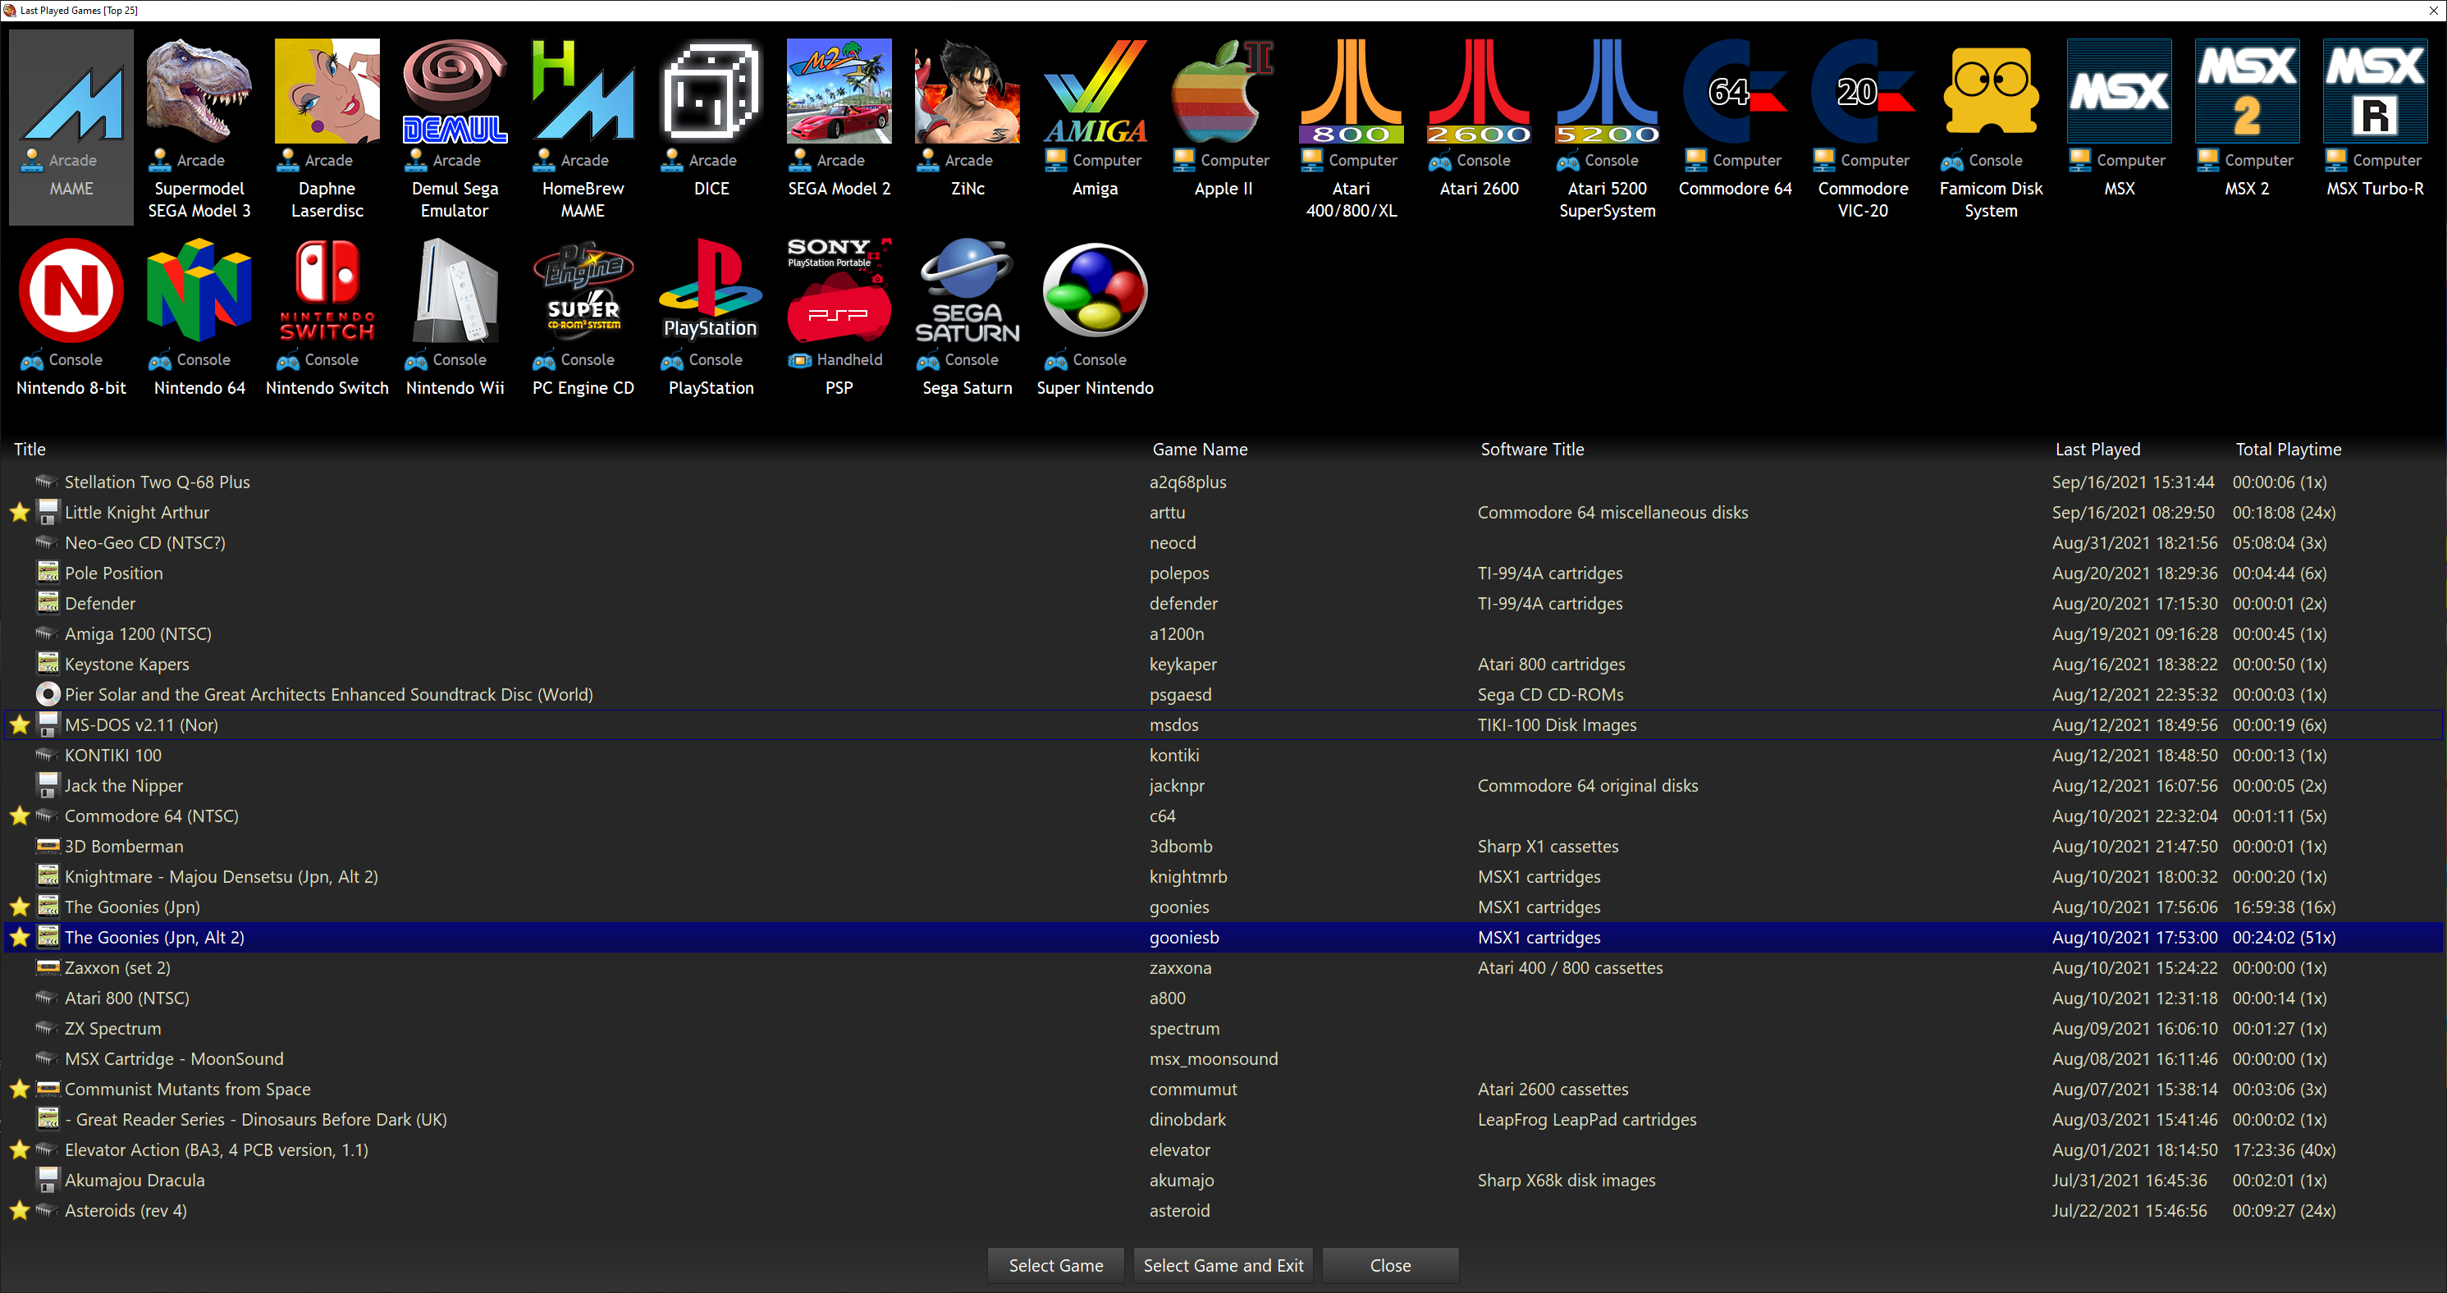Image resolution: width=2447 pixels, height=1293 pixels.
Task: Sort list by Total Playtime column header
Action: click(2288, 450)
